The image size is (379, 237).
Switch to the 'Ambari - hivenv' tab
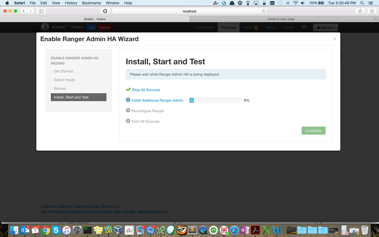(95, 19)
